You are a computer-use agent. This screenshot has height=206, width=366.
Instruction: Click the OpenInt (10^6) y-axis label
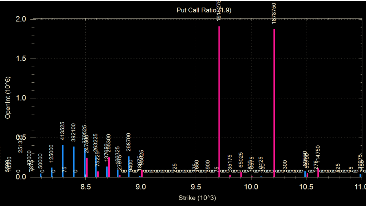[8, 97]
